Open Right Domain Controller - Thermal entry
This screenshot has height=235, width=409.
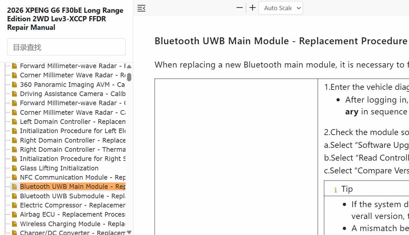tap(73, 149)
